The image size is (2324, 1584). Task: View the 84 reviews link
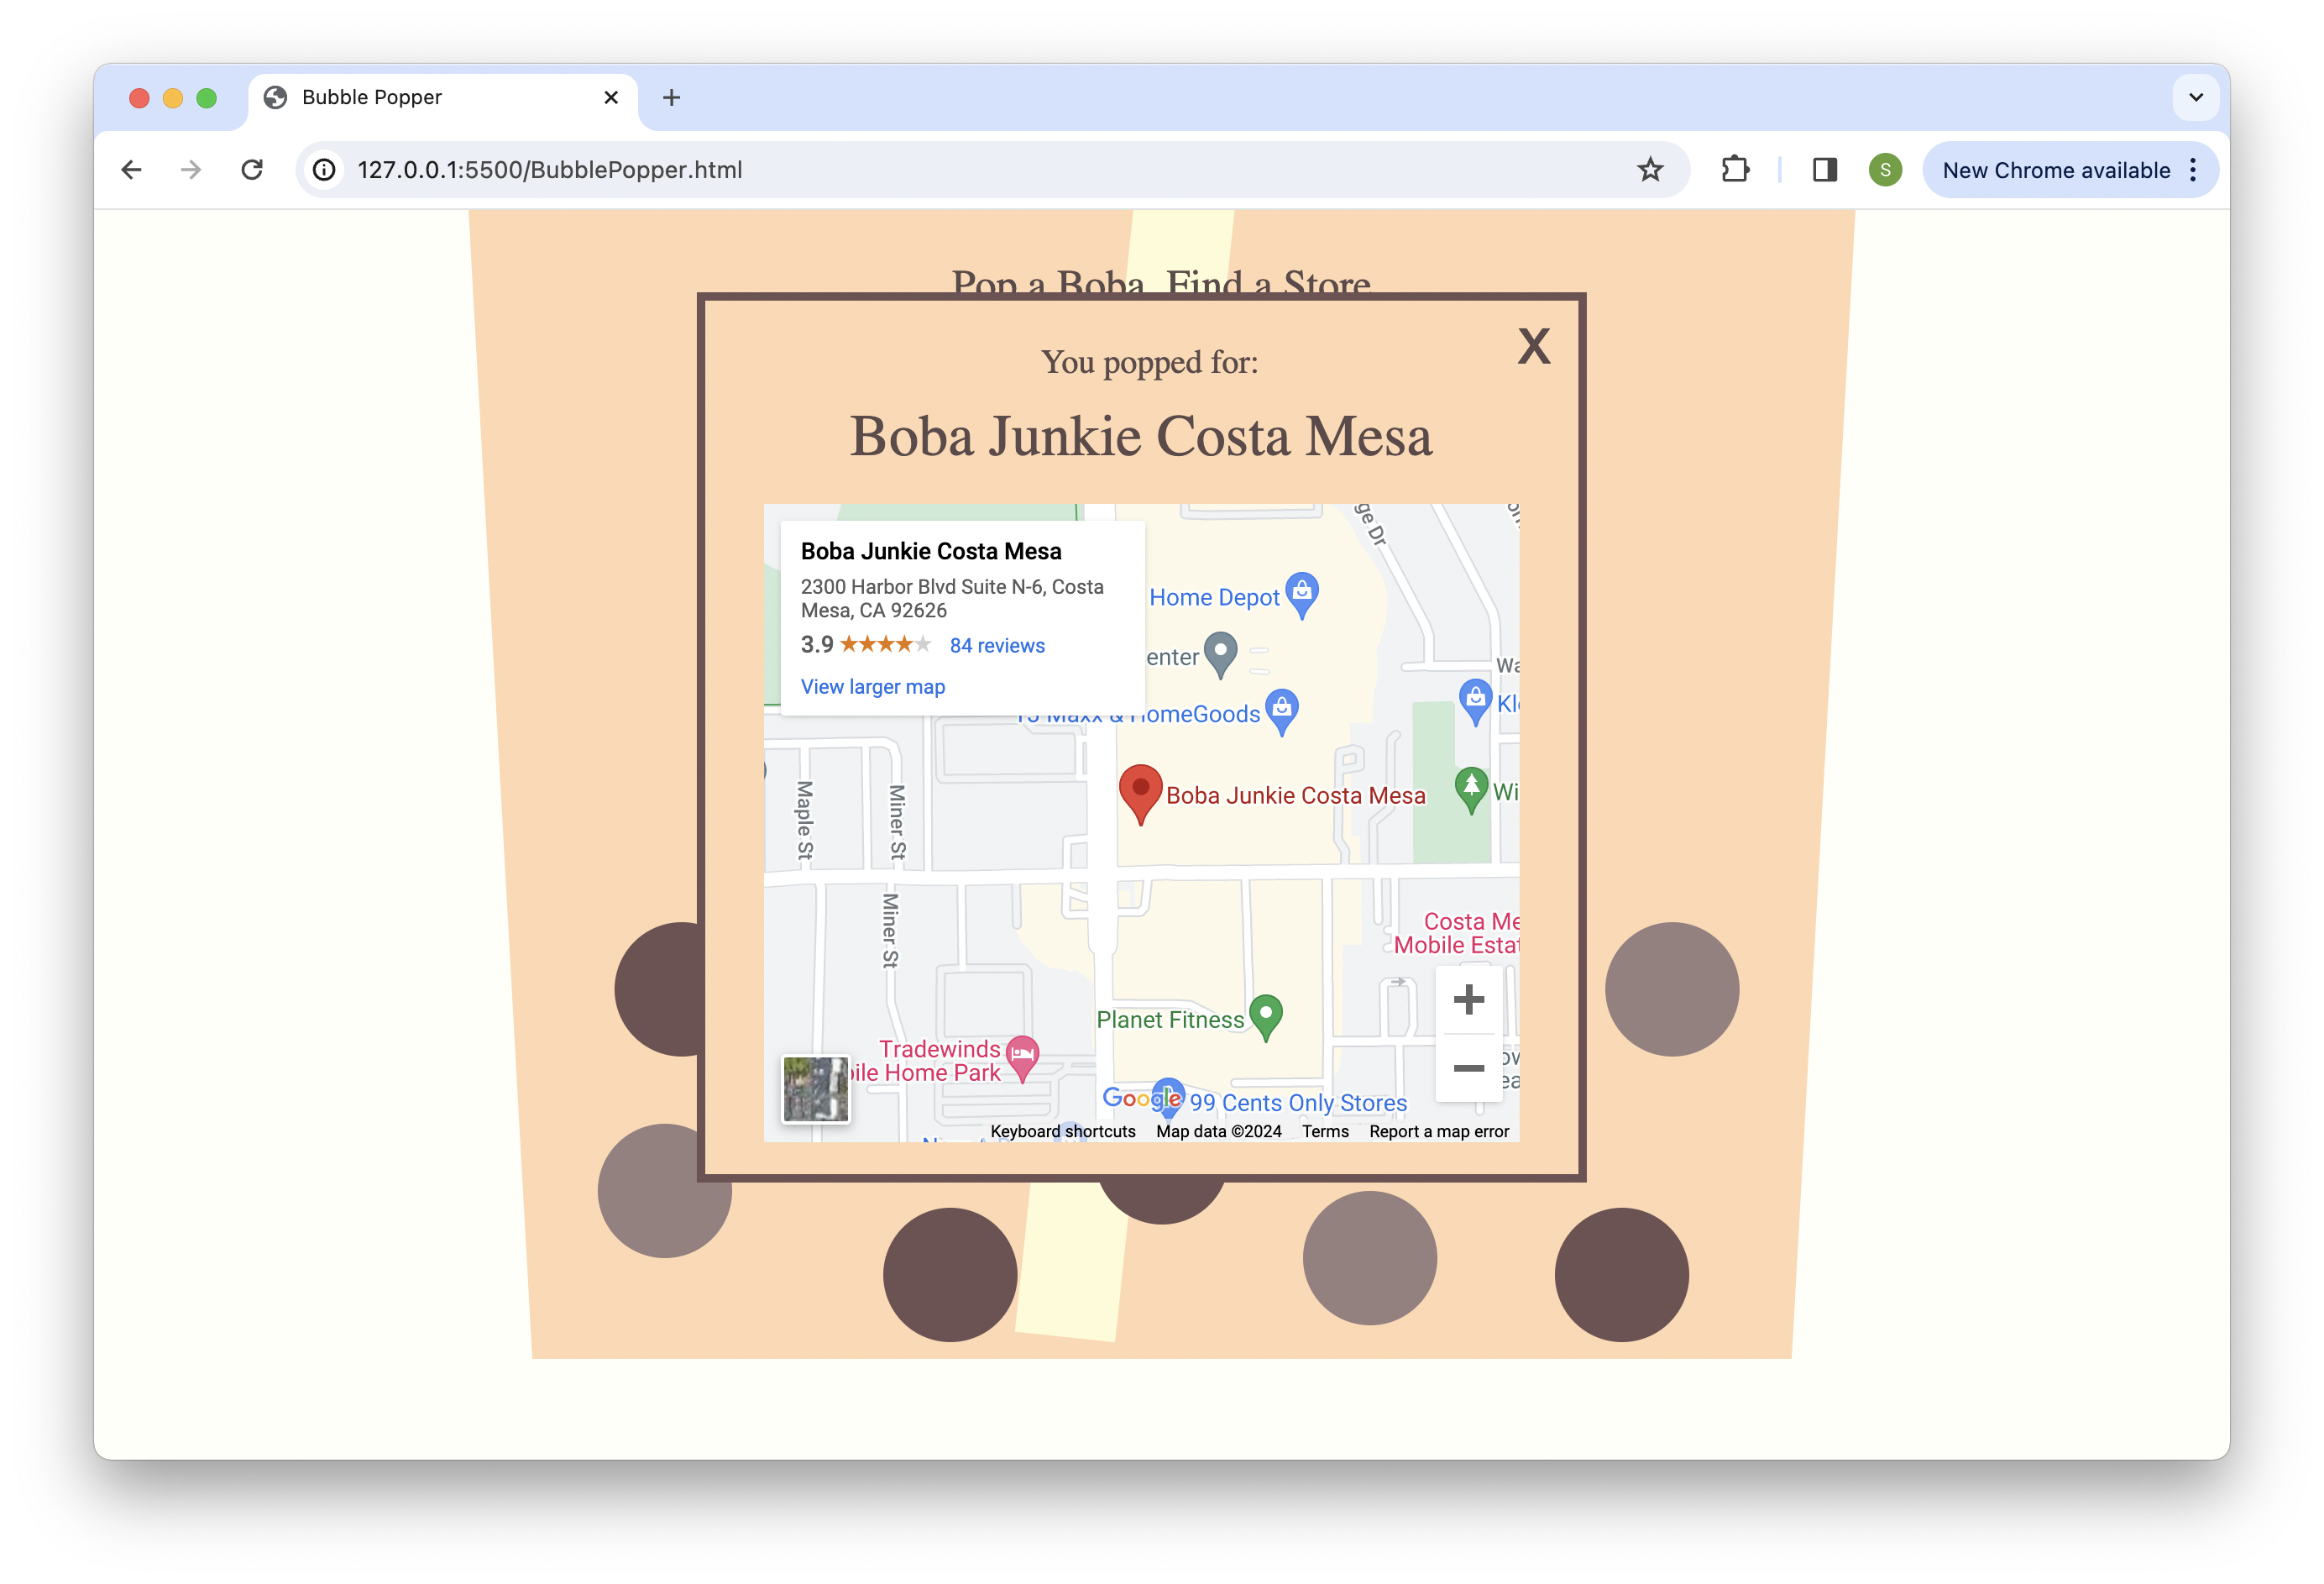click(x=996, y=645)
